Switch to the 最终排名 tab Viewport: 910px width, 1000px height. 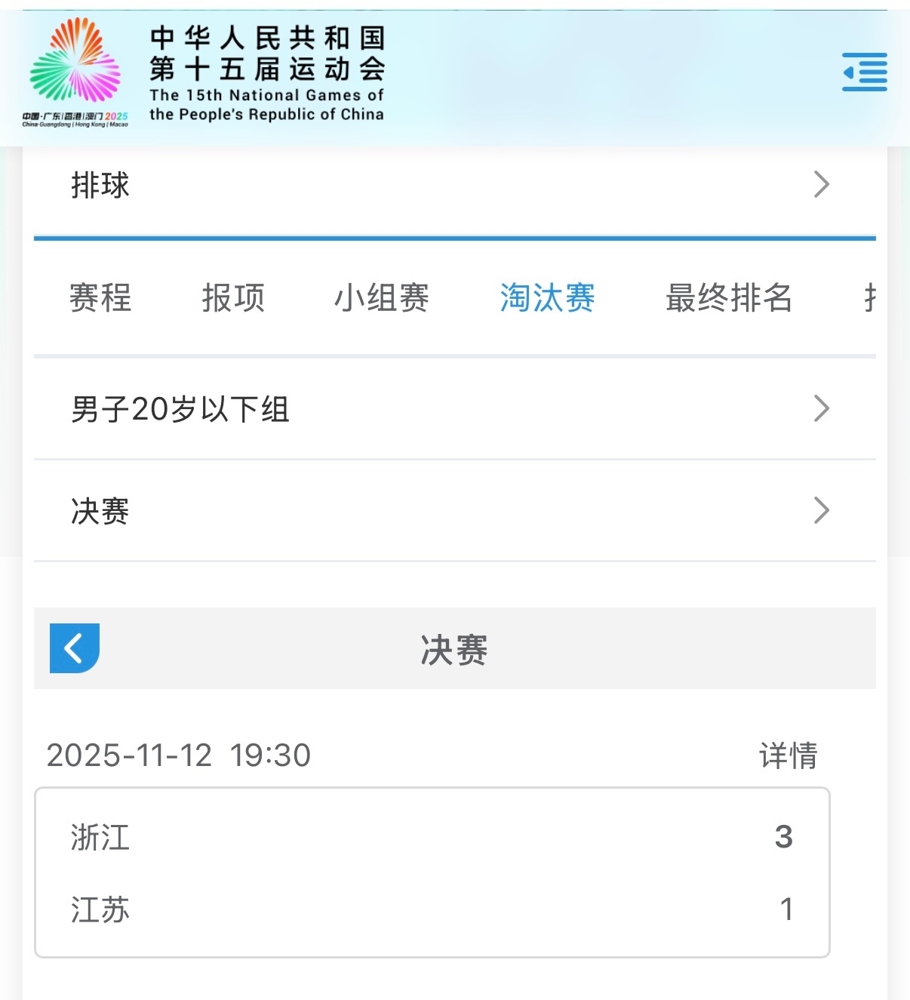click(729, 297)
